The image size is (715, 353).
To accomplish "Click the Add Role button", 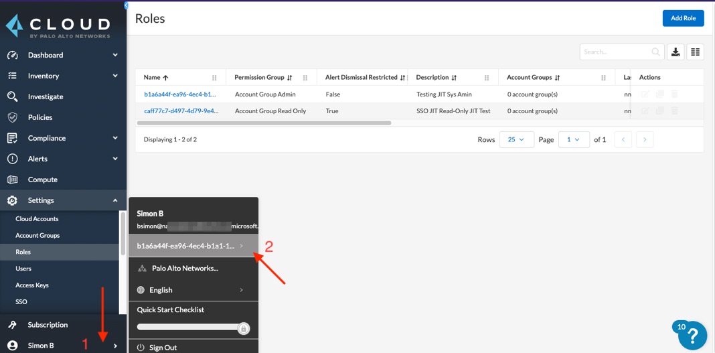I will coord(683,18).
